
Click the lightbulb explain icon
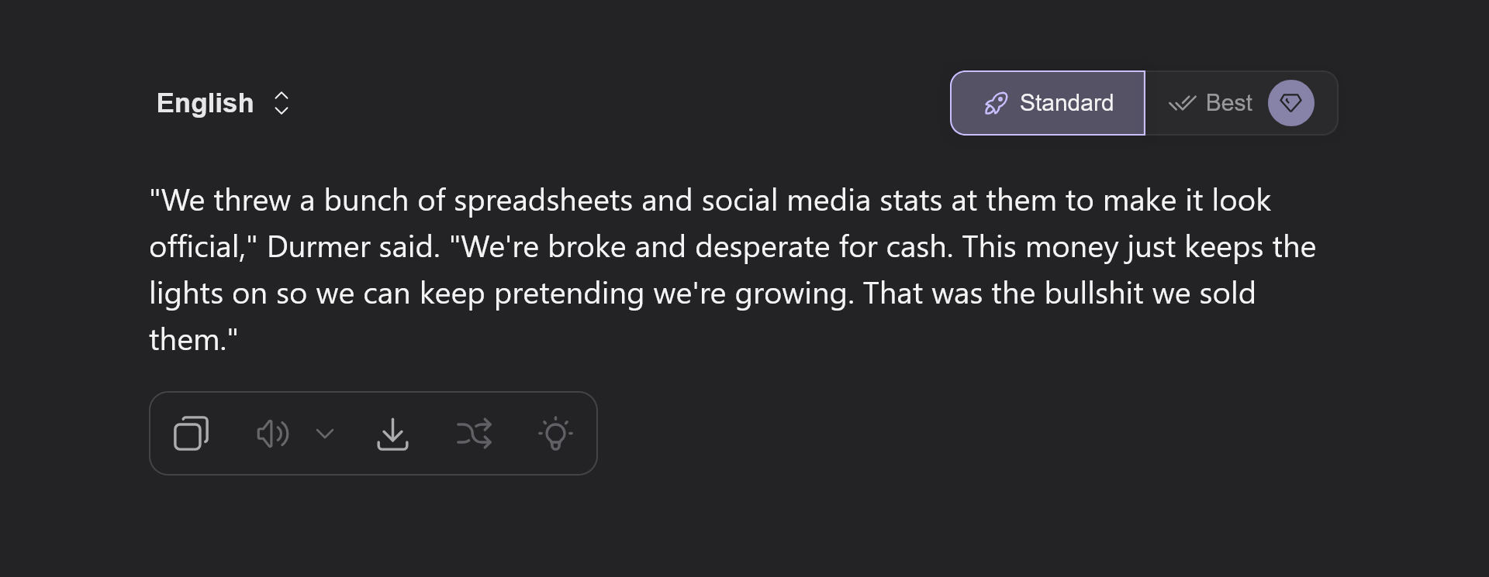tap(555, 434)
